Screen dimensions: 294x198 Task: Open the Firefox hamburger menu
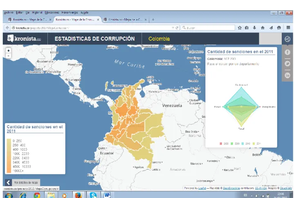pos(288,28)
